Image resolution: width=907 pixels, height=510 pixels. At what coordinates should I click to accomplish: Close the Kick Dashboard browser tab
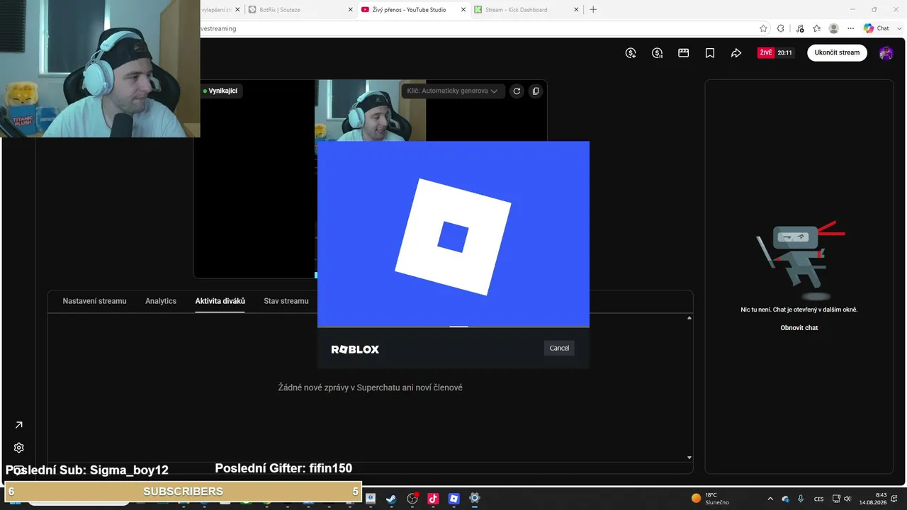(576, 10)
